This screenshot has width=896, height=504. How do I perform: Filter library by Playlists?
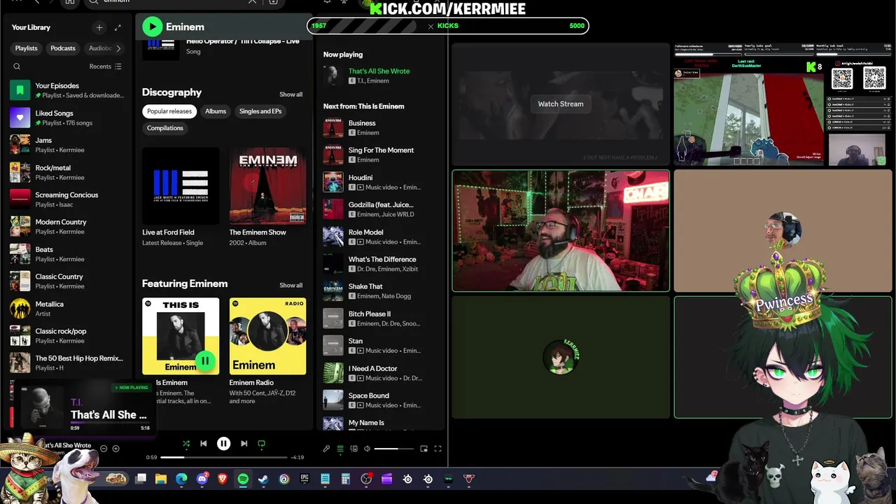point(27,48)
